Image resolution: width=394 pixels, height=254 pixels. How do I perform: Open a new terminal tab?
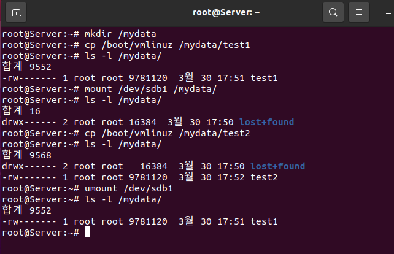[16, 12]
